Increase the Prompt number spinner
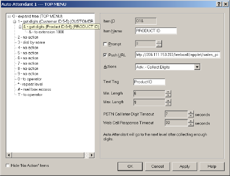The width and height of the screenshot is (230, 176). tap(159, 42)
